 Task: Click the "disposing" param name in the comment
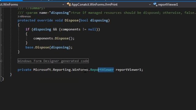tap(60, 13)
